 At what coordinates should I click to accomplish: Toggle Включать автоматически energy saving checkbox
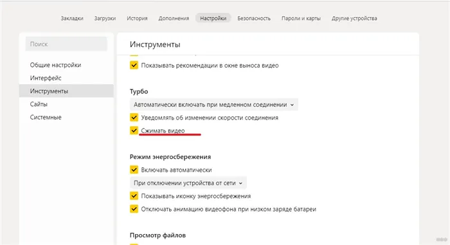pos(134,170)
